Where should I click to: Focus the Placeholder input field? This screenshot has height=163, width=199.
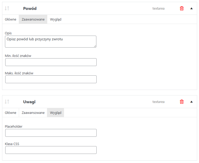[x=51, y=133]
